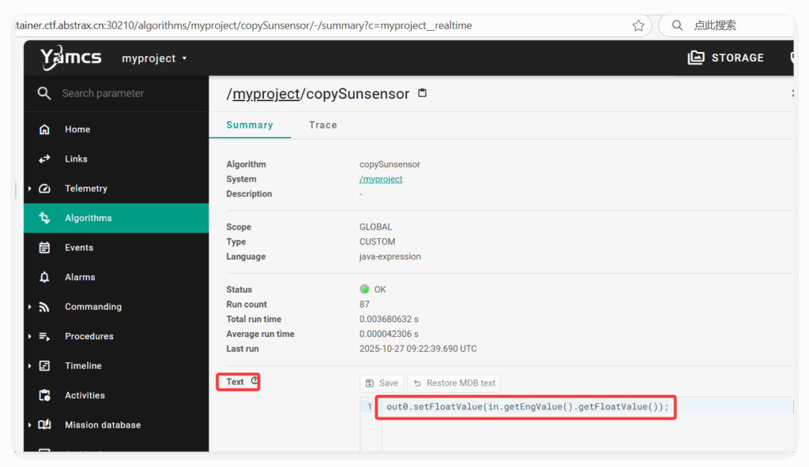This screenshot has height=467, width=809.
Task: Click the Restore MDB text button
Action: tap(454, 383)
